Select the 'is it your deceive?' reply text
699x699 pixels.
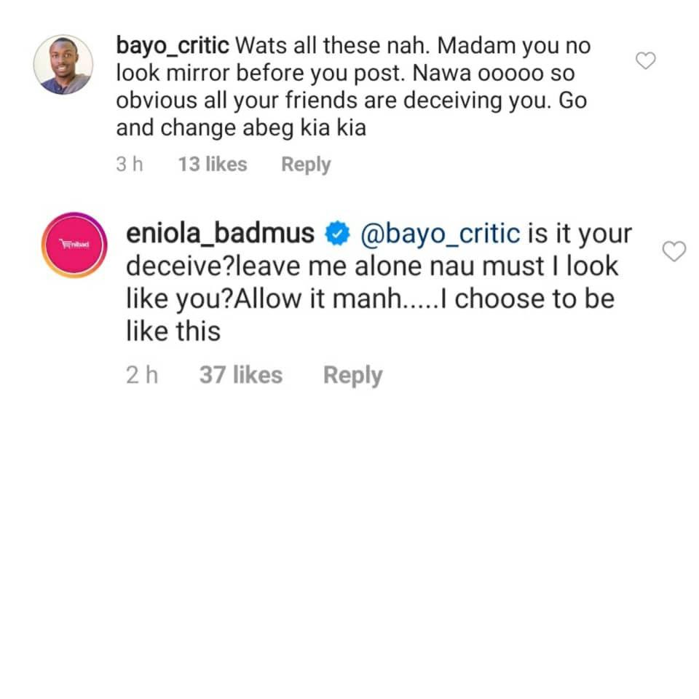(x=379, y=250)
